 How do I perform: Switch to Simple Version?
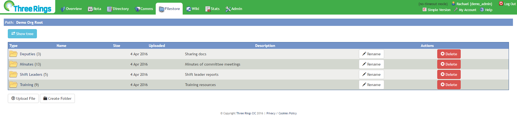pyautogui.click(x=436, y=10)
